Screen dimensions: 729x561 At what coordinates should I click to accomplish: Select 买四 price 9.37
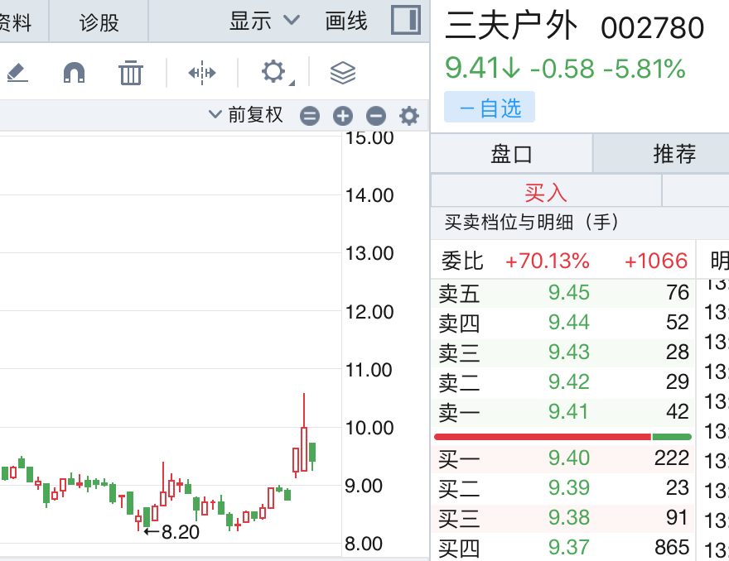coord(568,548)
